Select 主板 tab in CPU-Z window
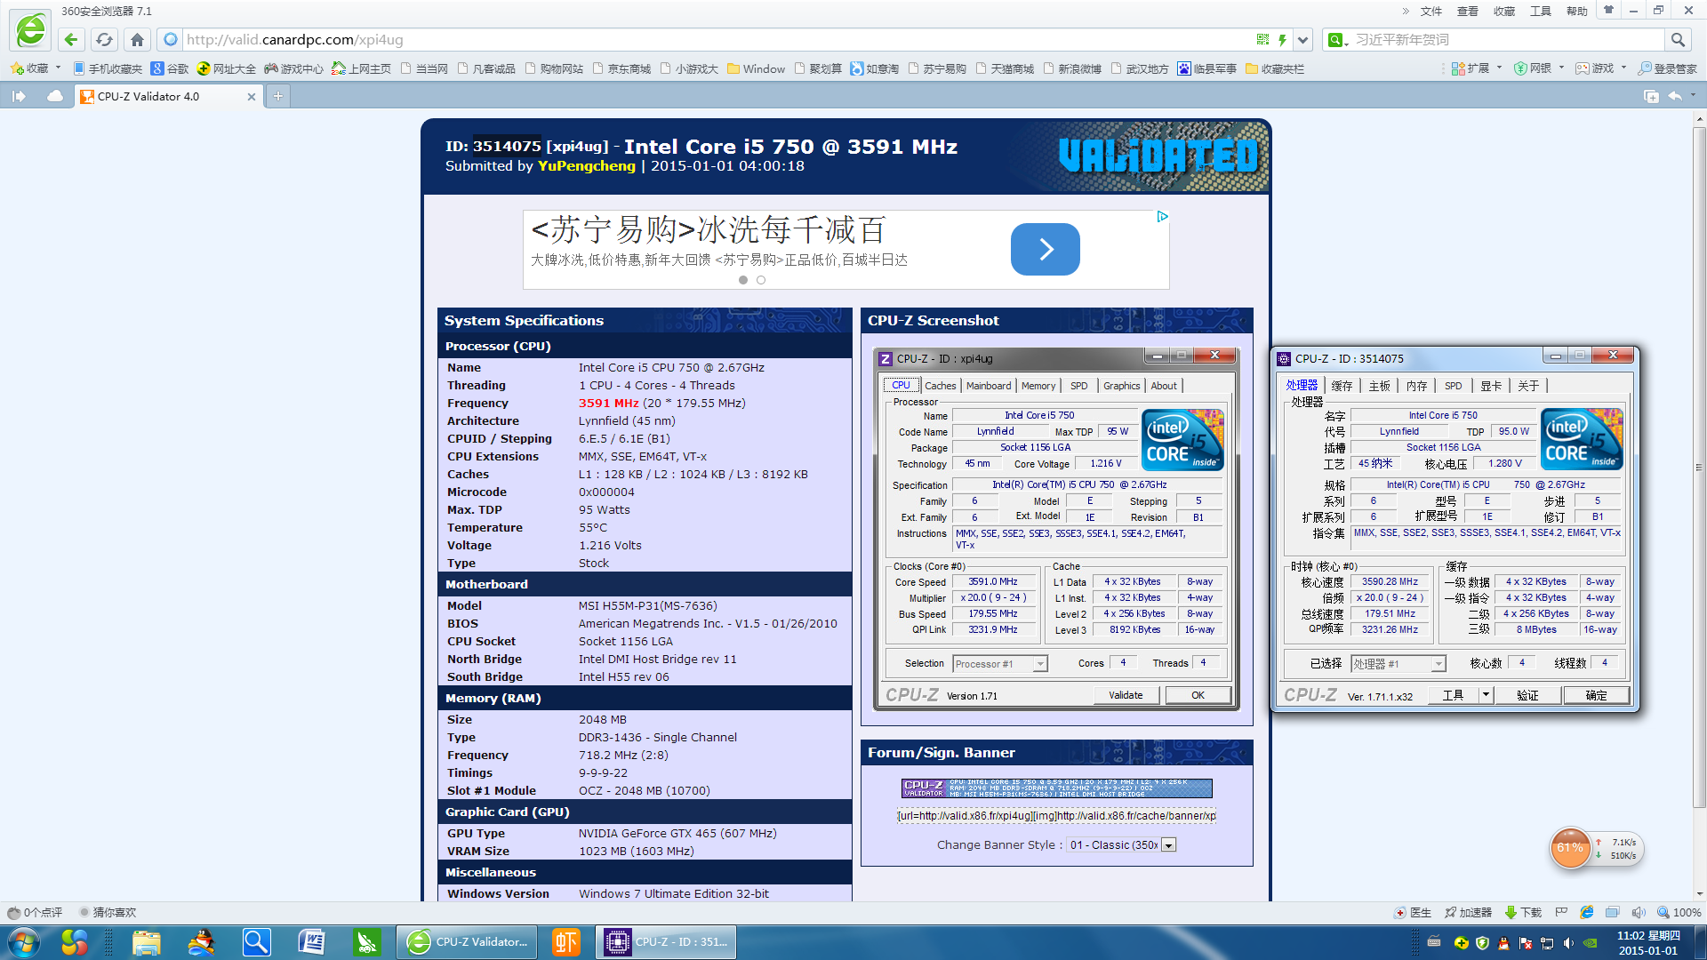 1379,386
